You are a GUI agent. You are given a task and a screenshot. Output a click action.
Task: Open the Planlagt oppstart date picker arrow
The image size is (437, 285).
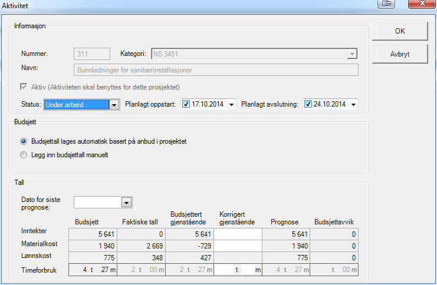pos(231,105)
